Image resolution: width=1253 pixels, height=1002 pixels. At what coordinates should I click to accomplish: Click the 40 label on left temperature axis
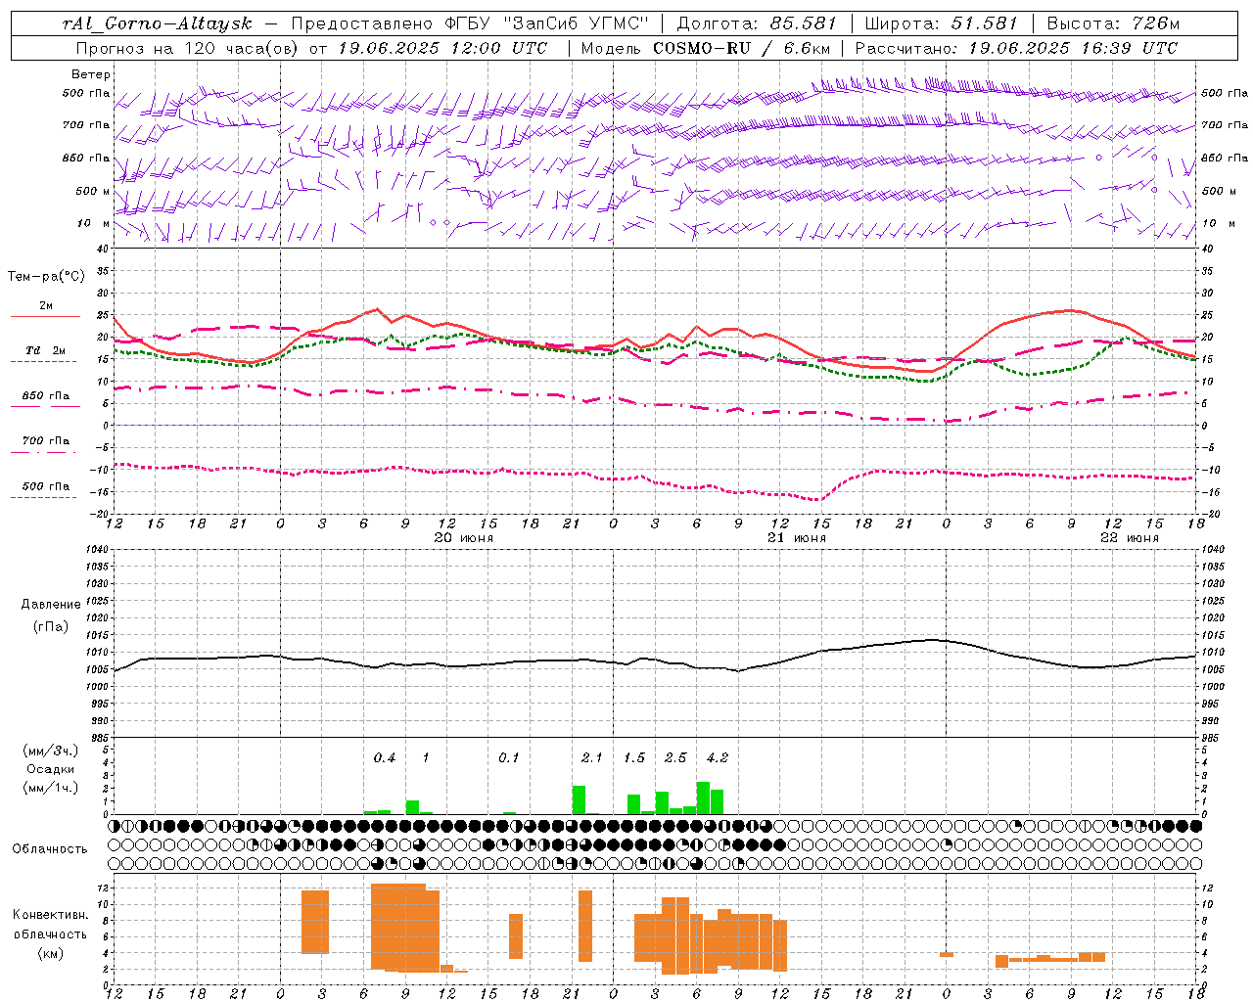coord(103,250)
